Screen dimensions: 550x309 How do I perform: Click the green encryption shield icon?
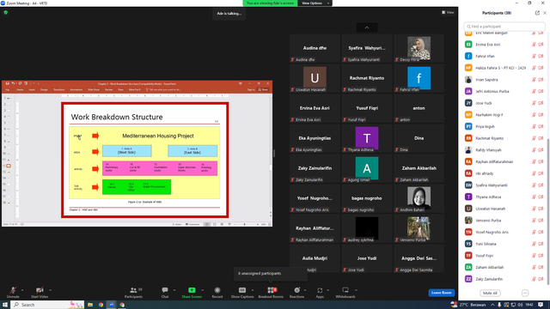(6, 12)
